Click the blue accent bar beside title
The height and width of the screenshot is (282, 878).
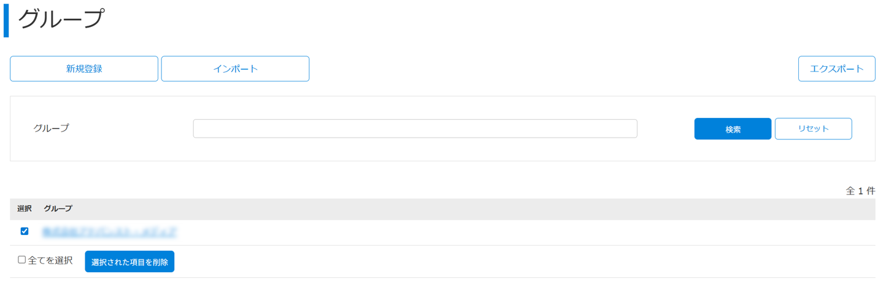tap(6, 20)
